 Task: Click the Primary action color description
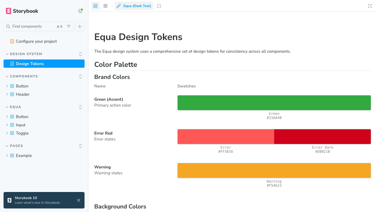tap(113, 105)
